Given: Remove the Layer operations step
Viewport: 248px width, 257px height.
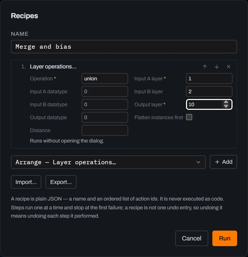Looking at the screenshot, I should pos(229,67).
